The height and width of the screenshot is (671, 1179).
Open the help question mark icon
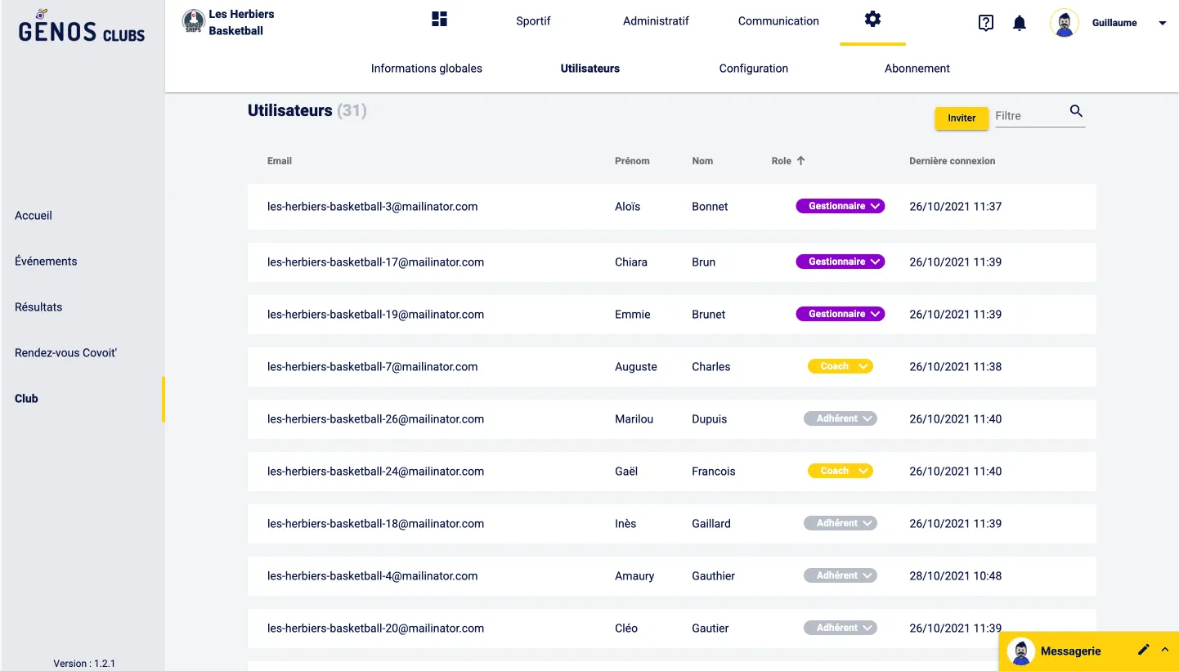coord(985,23)
